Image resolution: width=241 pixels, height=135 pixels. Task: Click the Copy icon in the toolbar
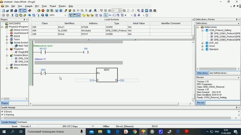17,15
